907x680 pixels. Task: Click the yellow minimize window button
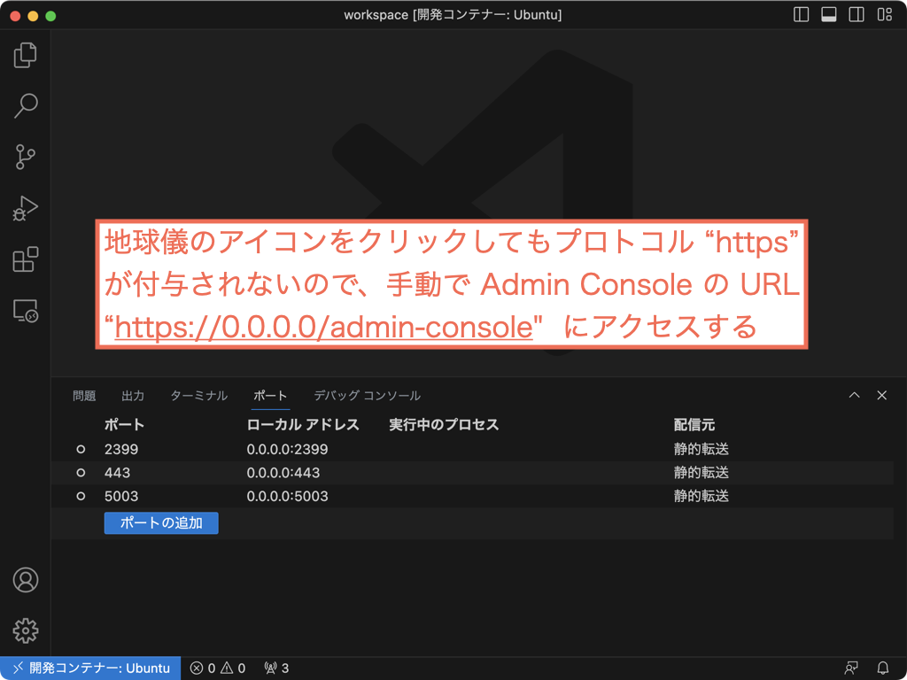pyautogui.click(x=33, y=16)
